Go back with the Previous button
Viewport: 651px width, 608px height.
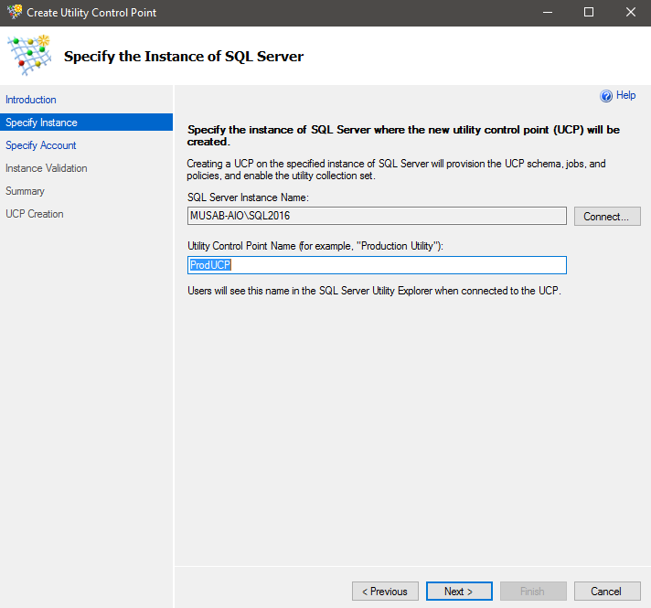click(385, 592)
